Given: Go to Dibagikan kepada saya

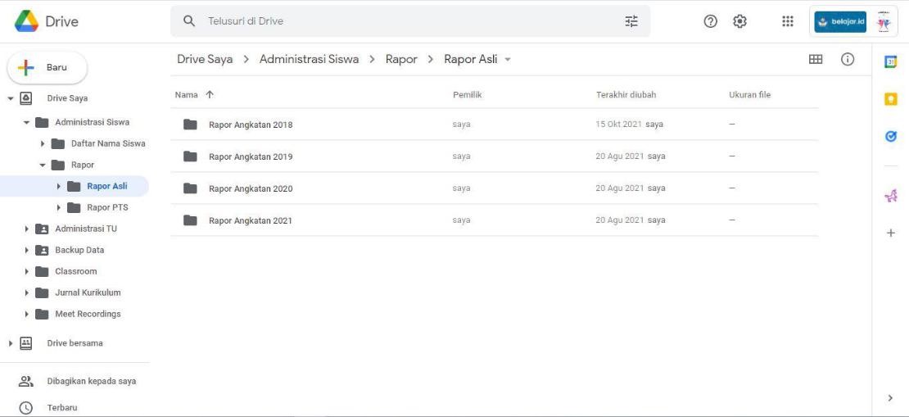Looking at the screenshot, I should 91,381.
